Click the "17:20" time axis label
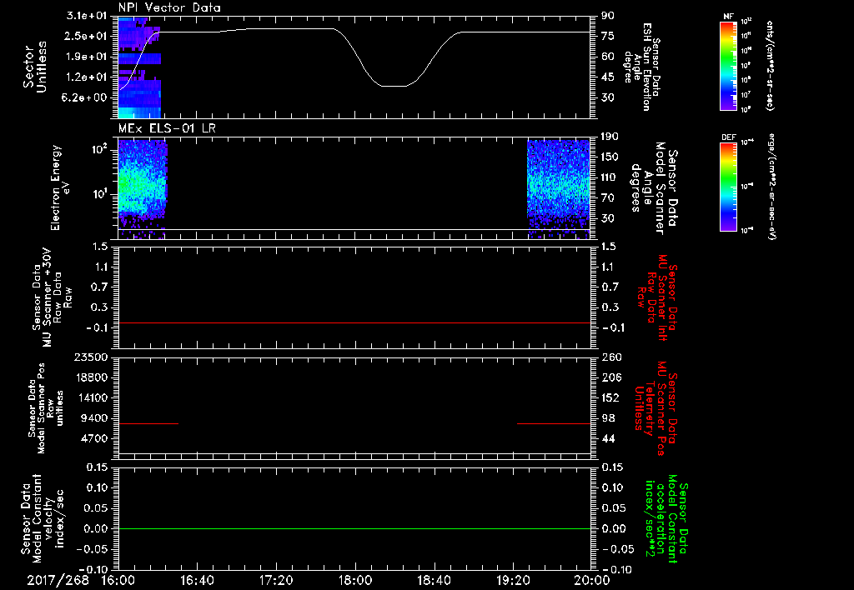 pyautogui.click(x=276, y=580)
